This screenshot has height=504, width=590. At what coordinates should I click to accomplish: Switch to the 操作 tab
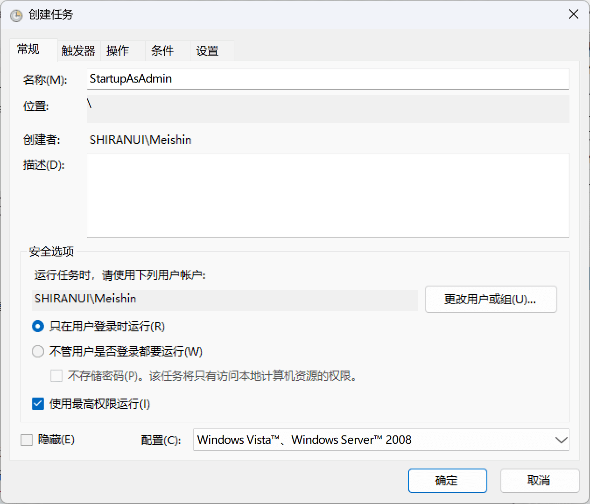click(x=118, y=51)
